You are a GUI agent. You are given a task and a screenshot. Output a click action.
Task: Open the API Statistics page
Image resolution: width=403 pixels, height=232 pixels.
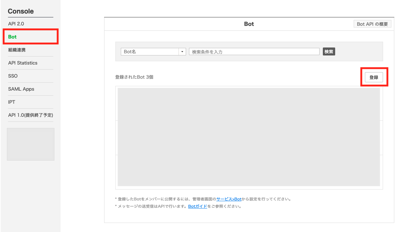click(x=22, y=63)
